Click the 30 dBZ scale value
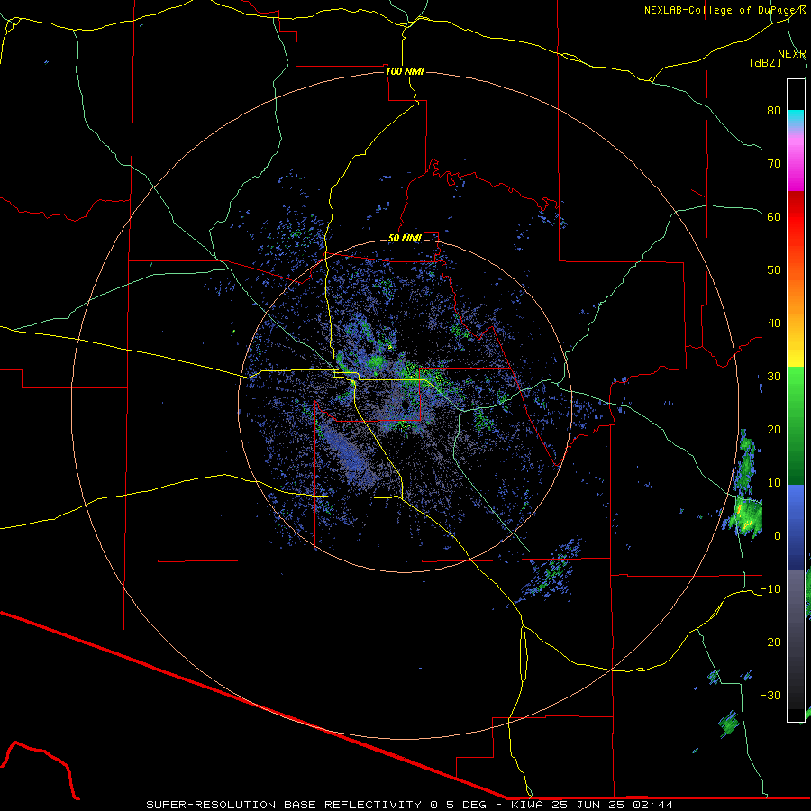Viewport: 811px width, 811px height. pyautogui.click(x=774, y=376)
